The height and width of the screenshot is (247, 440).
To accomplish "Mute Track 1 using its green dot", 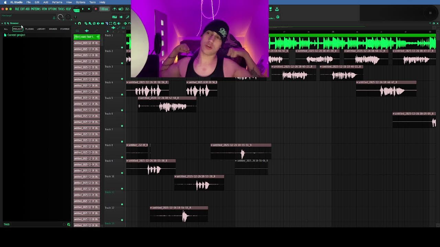I will pyautogui.click(x=122, y=47).
